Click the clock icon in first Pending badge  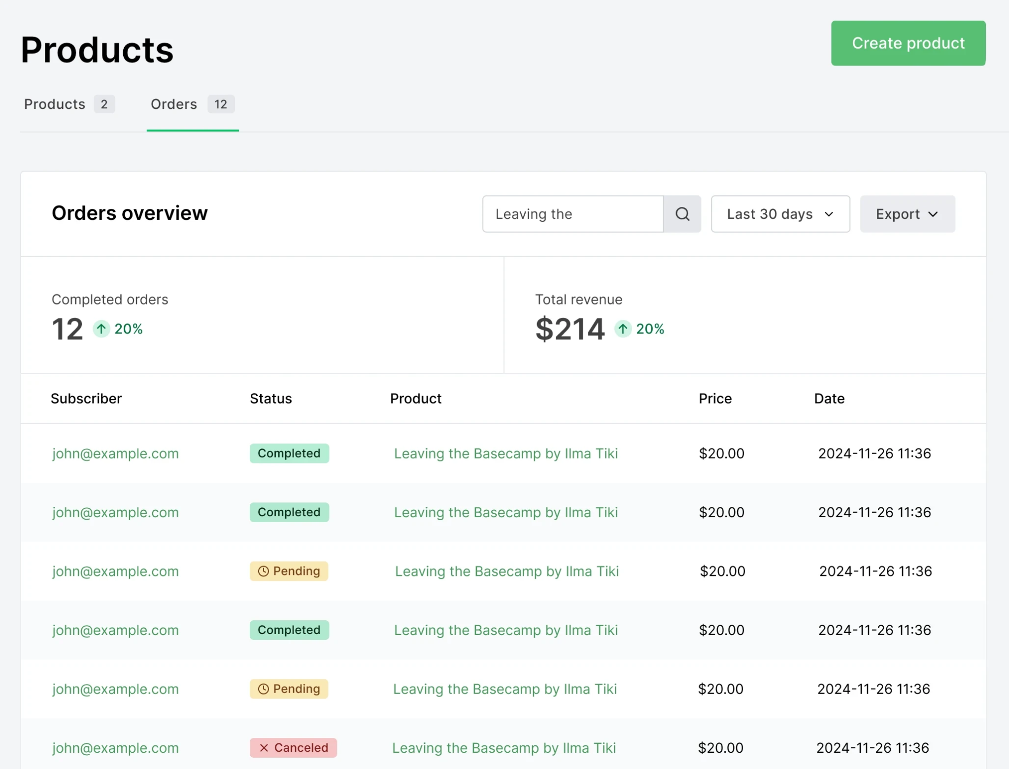pos(264,571)
